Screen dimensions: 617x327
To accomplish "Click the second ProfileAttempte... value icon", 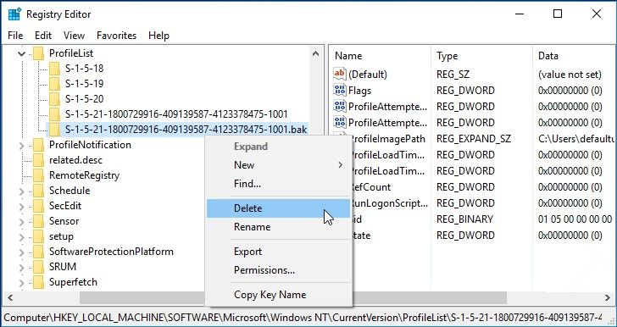I will (340, 122).
